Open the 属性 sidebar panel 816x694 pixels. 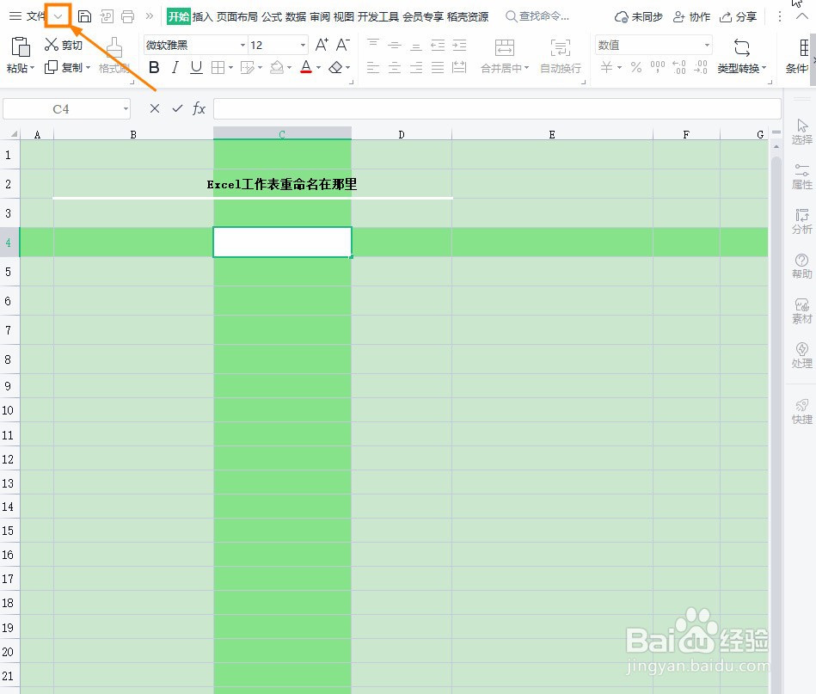click(801, 176)
